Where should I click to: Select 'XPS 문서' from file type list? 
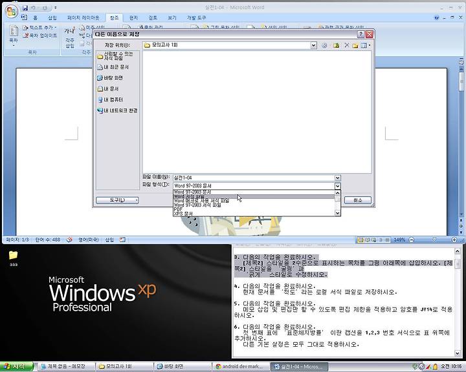coord(254,213)
